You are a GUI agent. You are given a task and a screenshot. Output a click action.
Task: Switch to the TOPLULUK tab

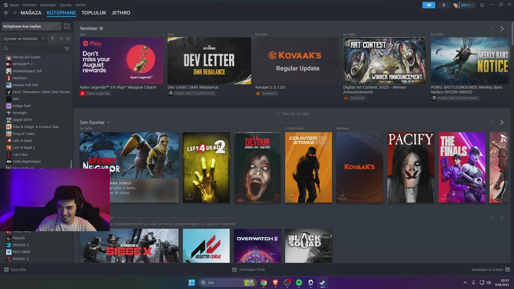coord(94,13)
